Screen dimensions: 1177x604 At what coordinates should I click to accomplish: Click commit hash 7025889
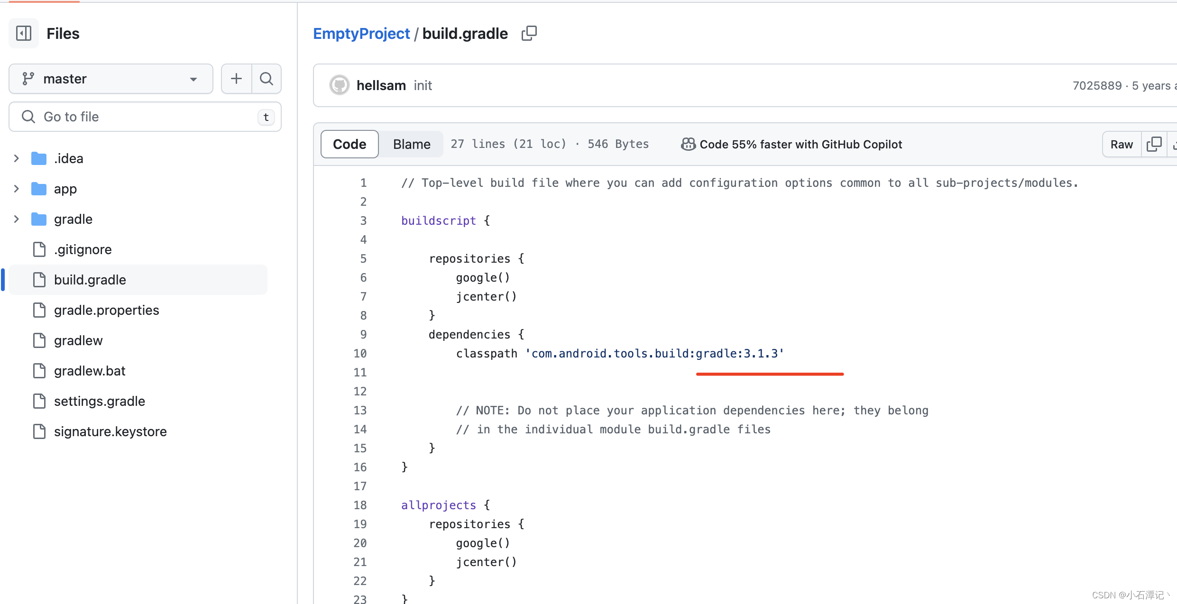1097,85
